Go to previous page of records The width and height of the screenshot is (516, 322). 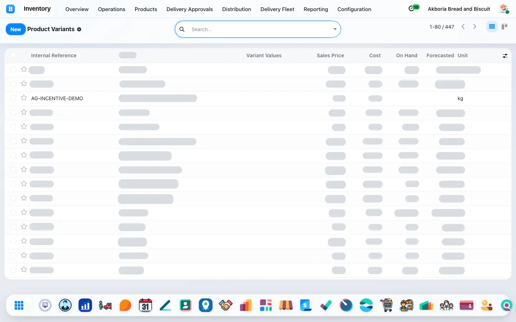tap(463, 26)
